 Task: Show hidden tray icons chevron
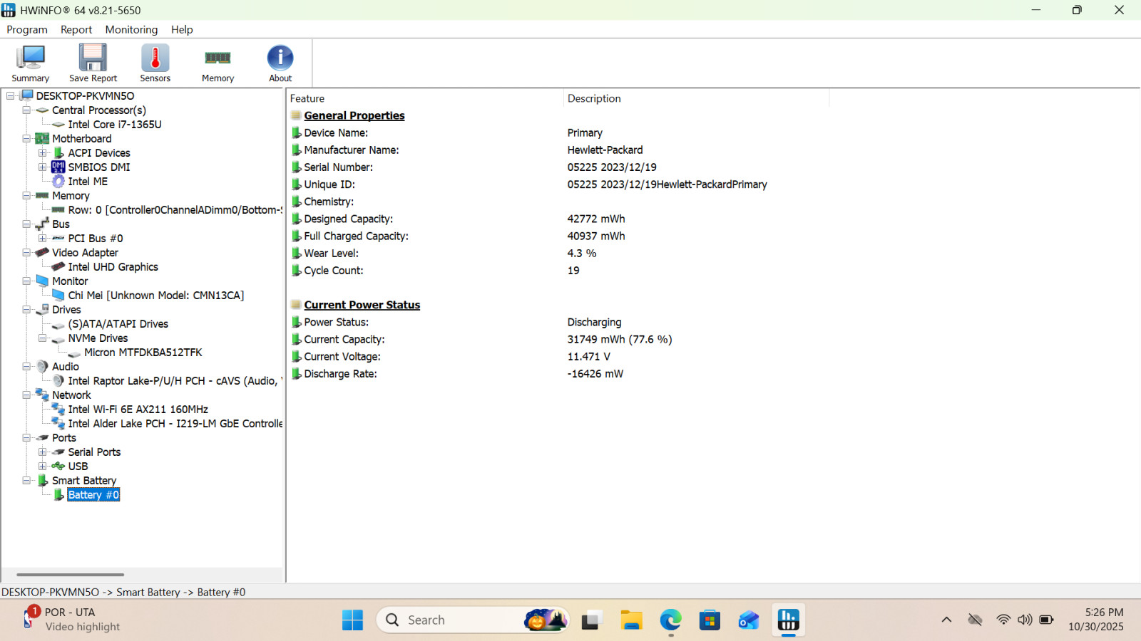(x=946, y=620)
